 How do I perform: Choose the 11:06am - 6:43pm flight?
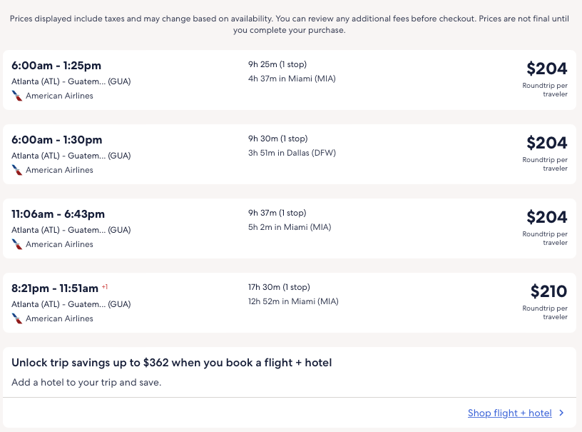click(x=58, y=214)
